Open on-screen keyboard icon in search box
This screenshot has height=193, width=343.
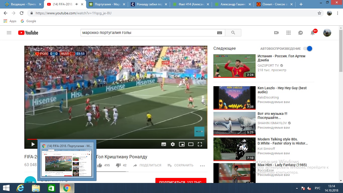click(x=219, y=33)
